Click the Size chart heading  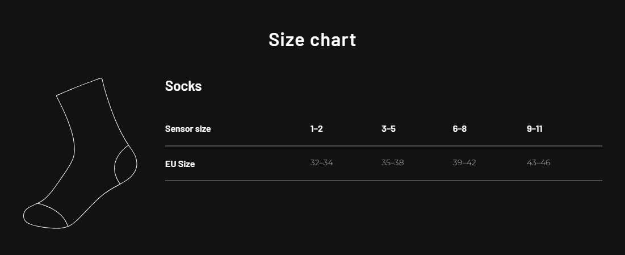(x=312, y=40)
